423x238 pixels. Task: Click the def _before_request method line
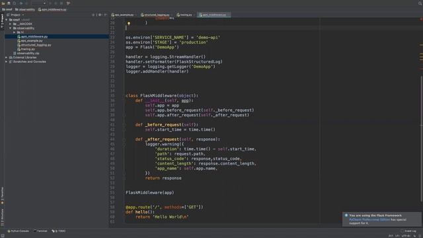click(167, 125)
